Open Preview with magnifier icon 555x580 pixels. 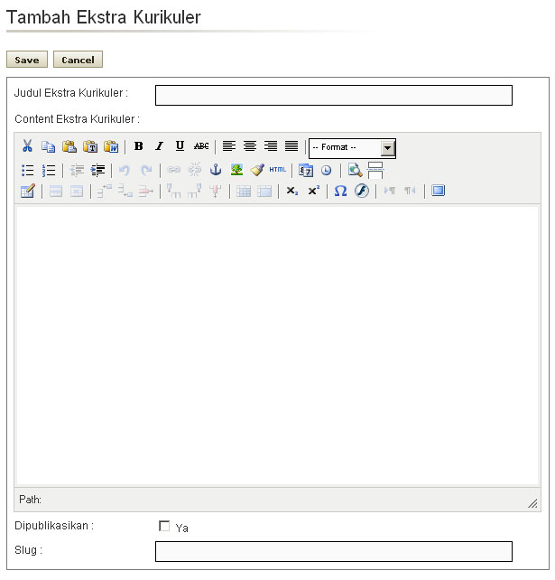point(355,170)
